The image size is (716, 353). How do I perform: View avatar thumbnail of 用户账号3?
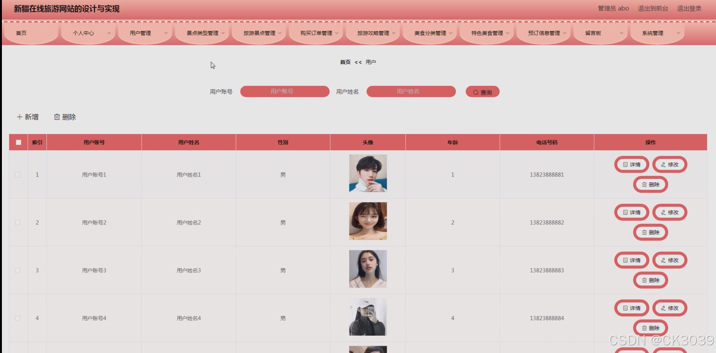tap(368, 269)
